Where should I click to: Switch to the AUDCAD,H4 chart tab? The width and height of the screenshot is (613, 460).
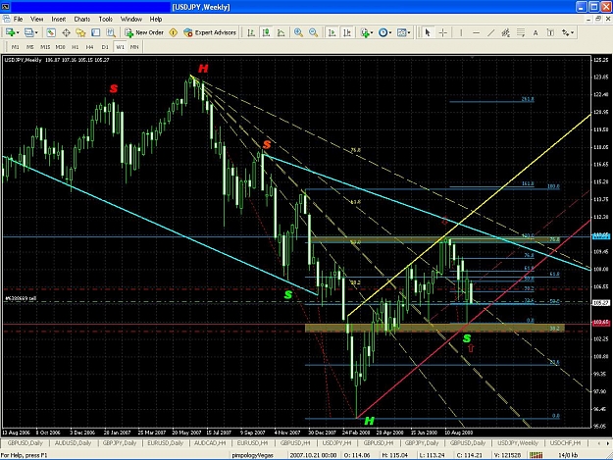coord(210,443)
